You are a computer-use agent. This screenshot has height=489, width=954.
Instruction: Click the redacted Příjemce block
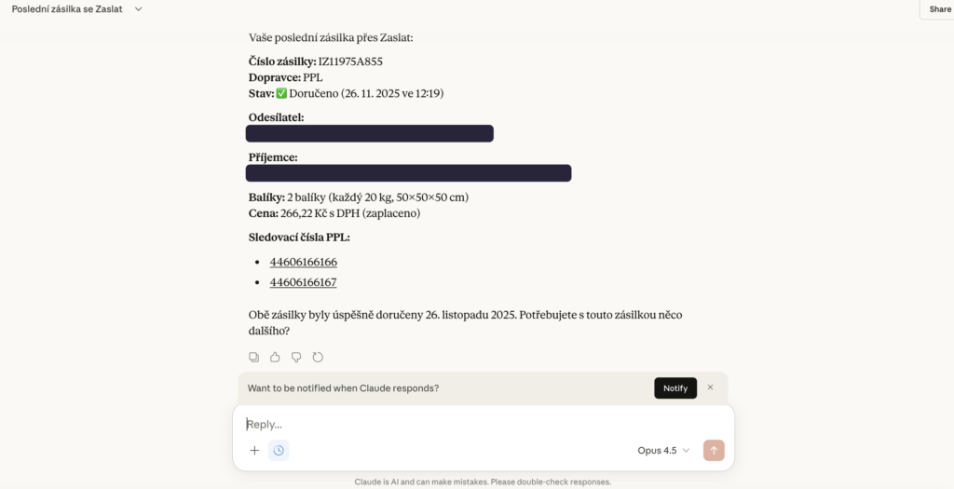click(408, 172)
